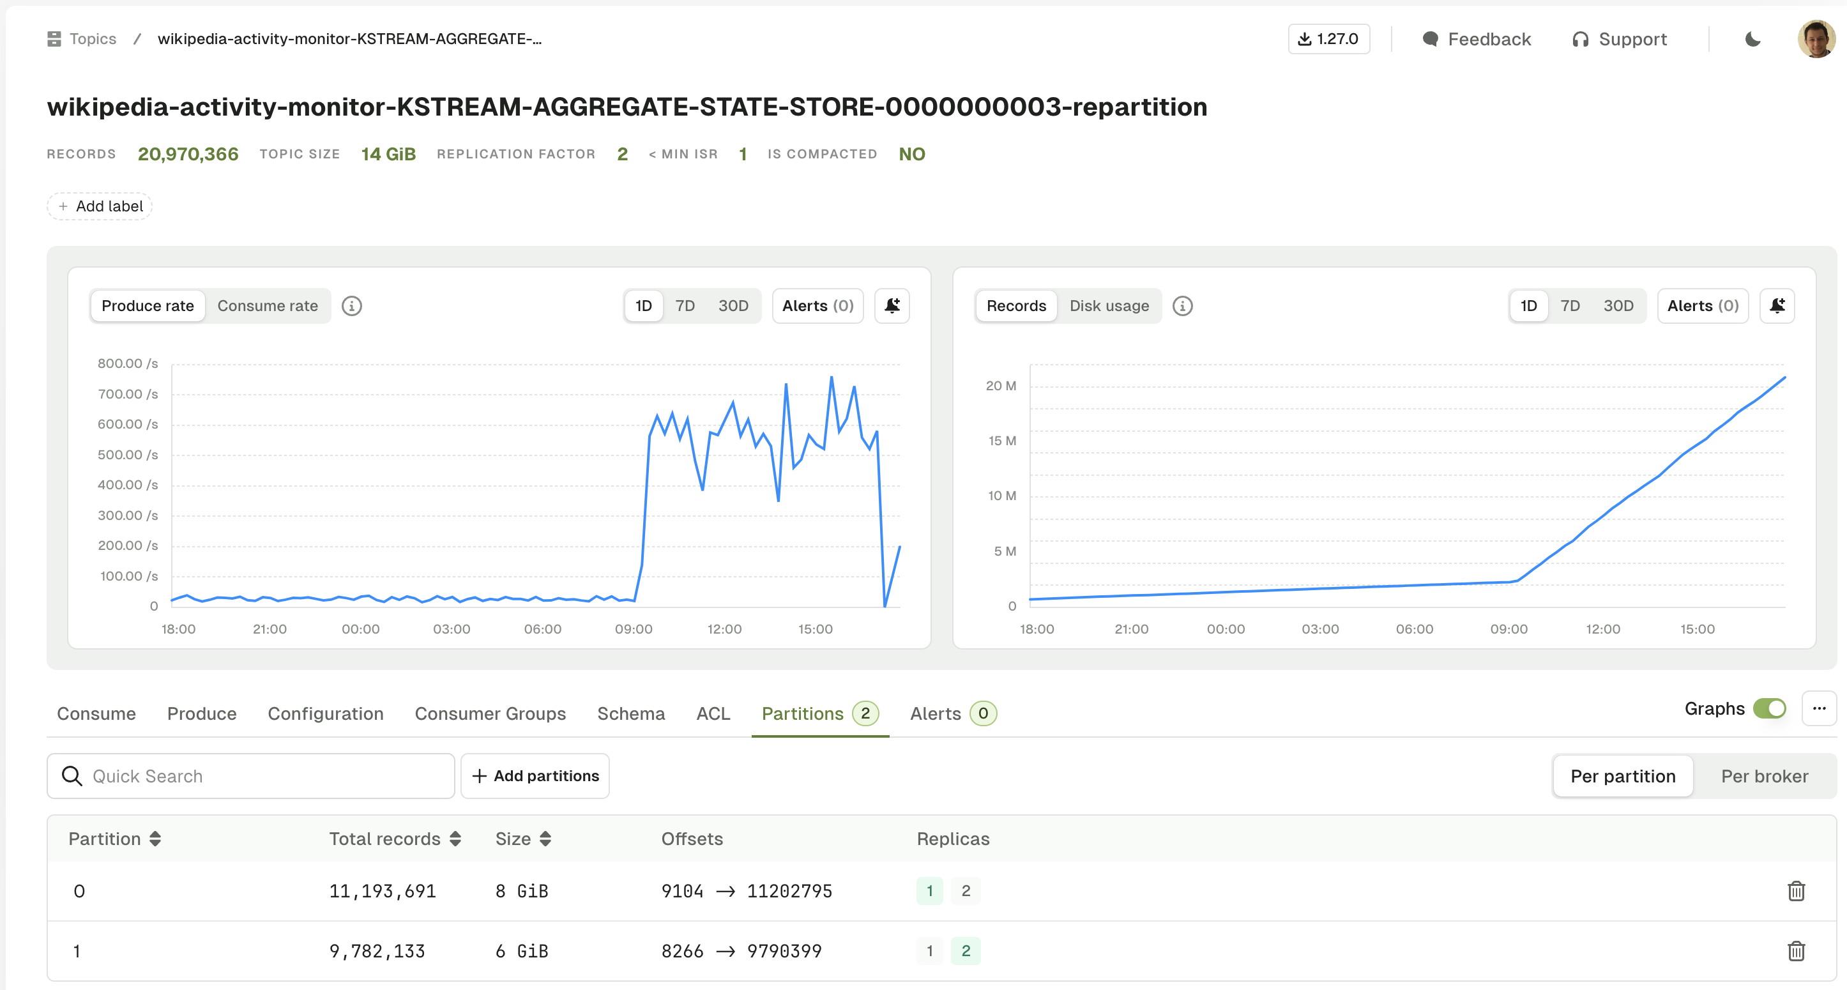Open the three-dots more options menu
1847x990 pixels.
point(1819,708)
